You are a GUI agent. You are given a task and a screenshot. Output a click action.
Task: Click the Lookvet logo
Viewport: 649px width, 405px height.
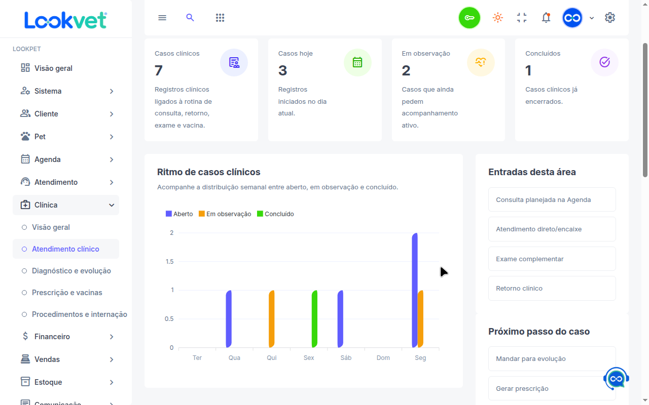(x=66, y=20)
